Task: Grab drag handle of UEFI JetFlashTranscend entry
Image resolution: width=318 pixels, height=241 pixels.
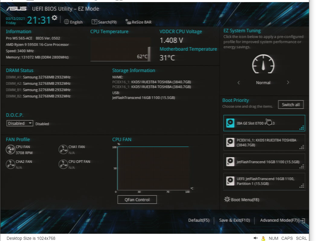Action: (x=302, y=186)
